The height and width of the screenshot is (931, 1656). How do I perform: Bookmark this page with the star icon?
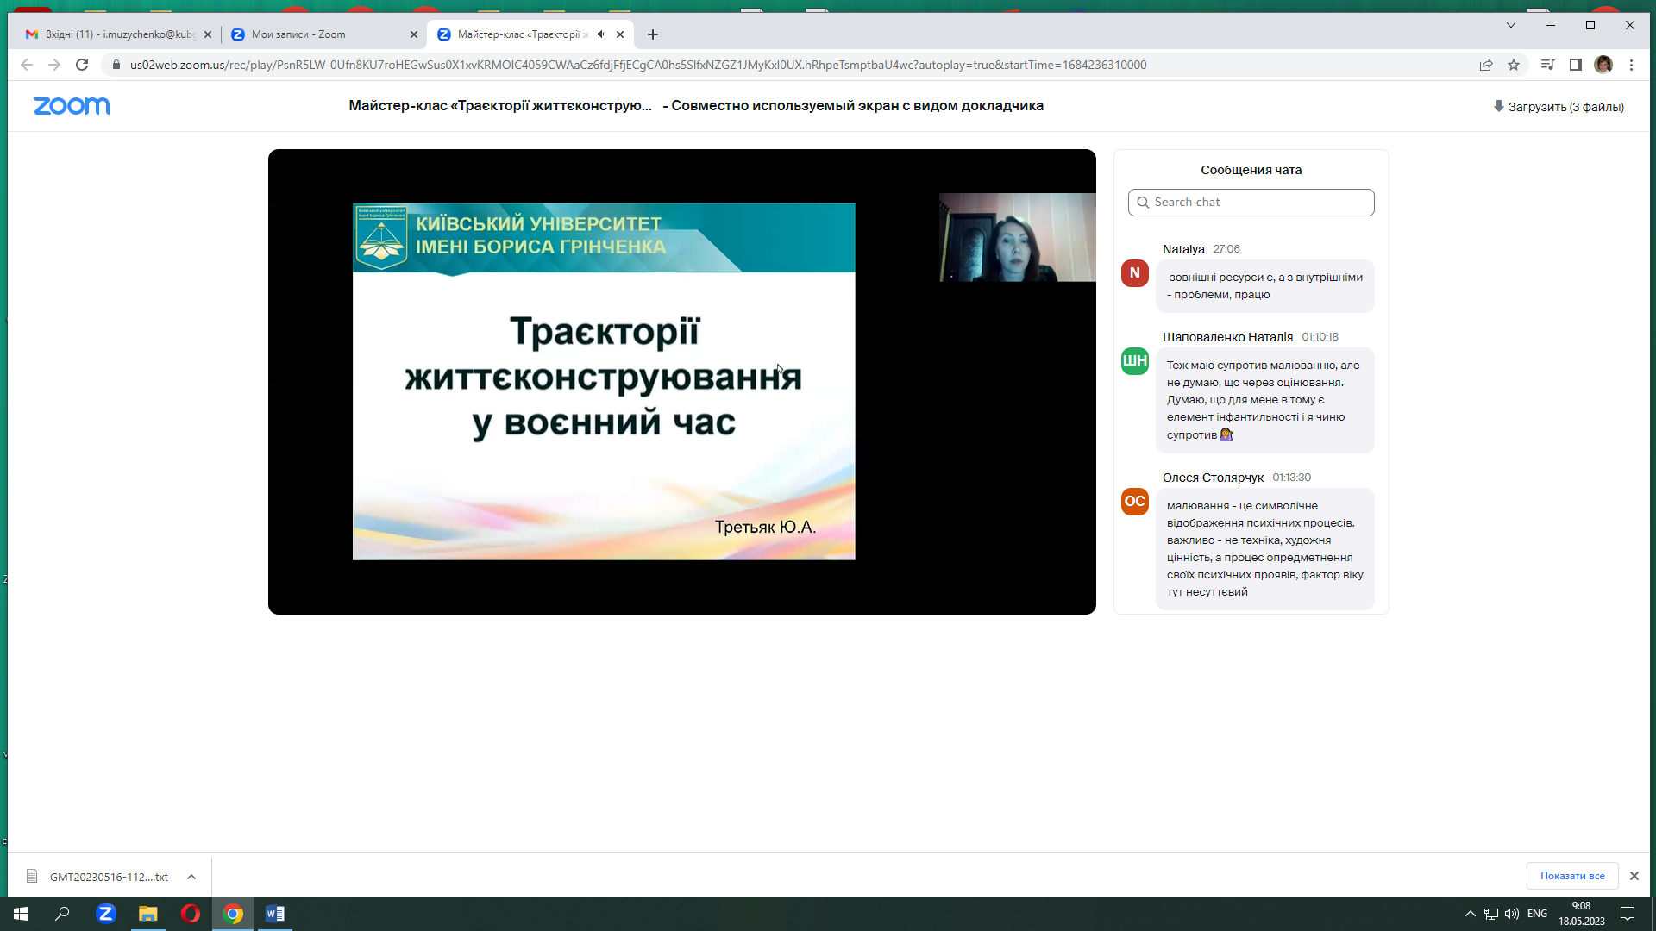(x=1515, y=65)
